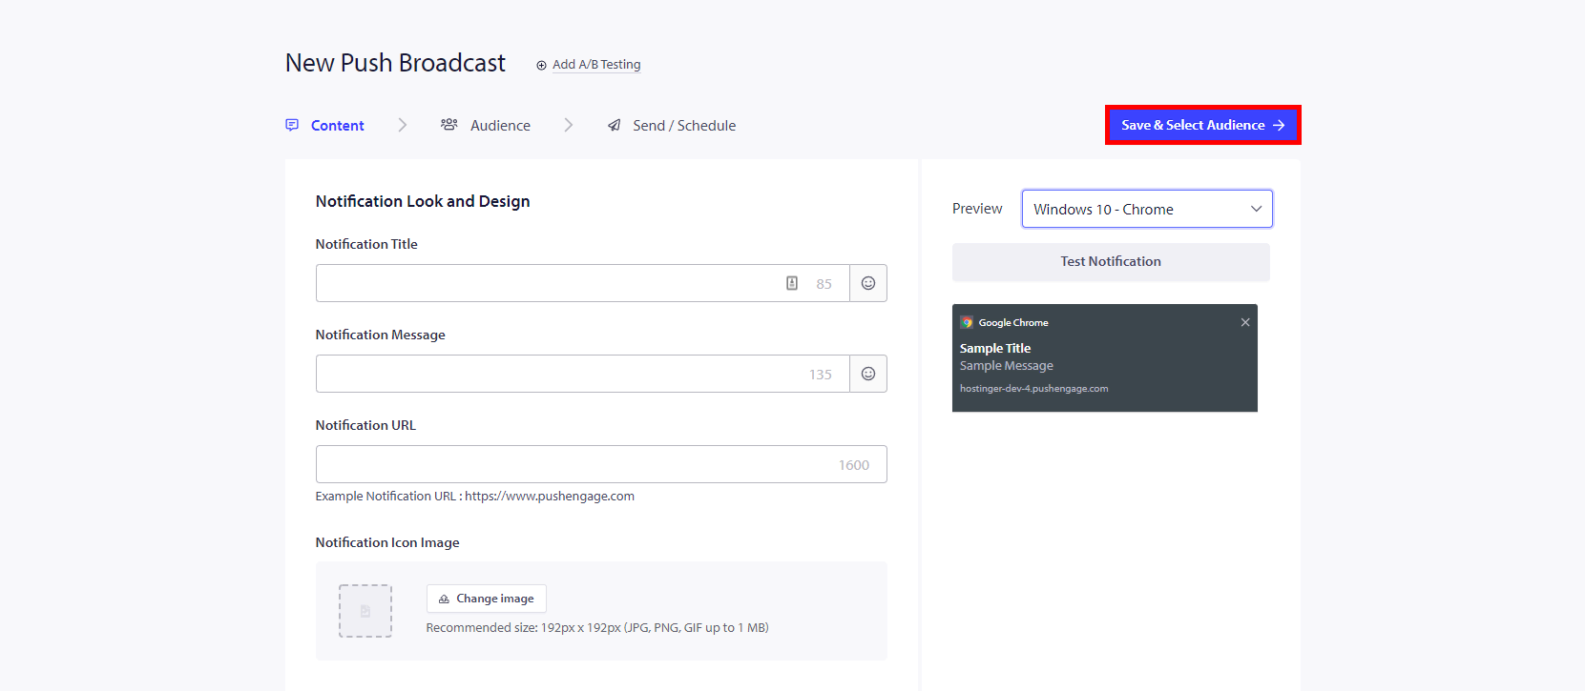Click the Change image button

(486, 599)
